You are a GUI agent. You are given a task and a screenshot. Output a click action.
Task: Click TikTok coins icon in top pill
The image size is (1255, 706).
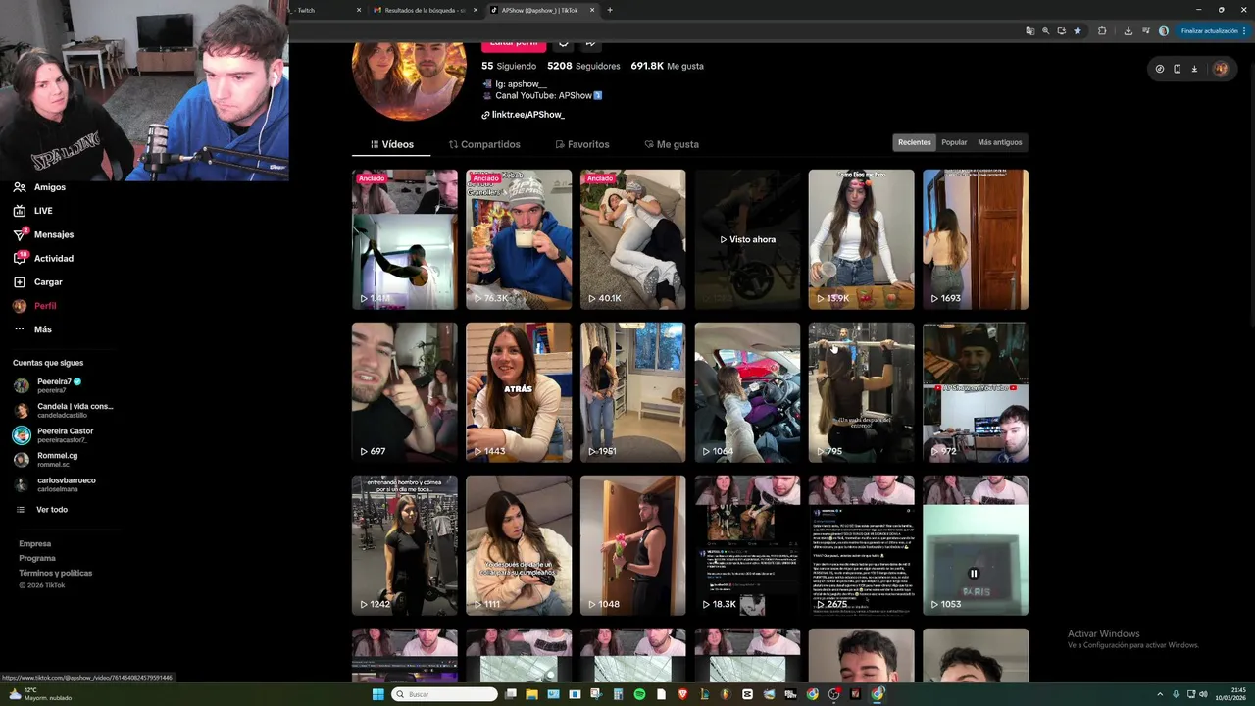point(1160,69)
